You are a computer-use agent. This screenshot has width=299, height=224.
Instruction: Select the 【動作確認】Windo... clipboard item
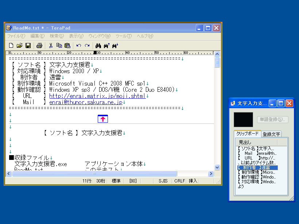coord(257,177)
